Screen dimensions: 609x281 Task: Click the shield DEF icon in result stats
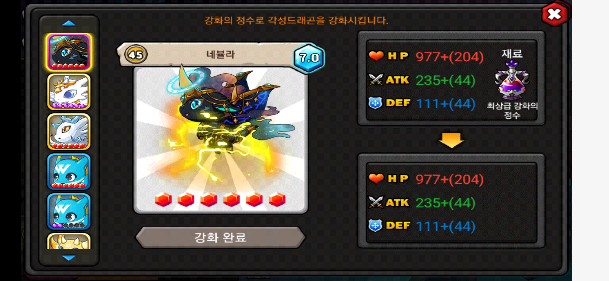point(375,226)
